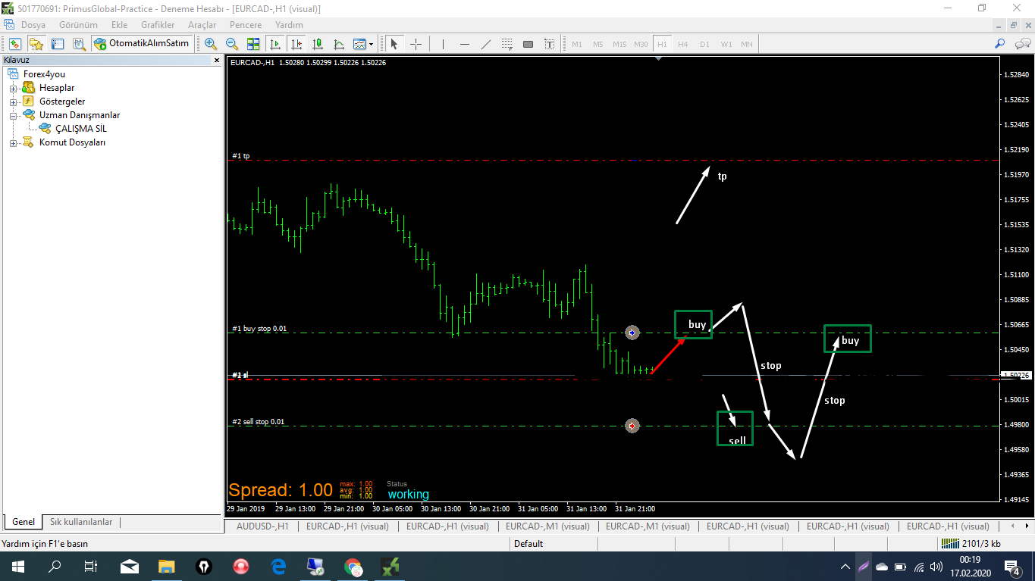This screenshot has height=581, width=1035.
Task: Switch chart to M15 timeframe
Action: [620, 44]
